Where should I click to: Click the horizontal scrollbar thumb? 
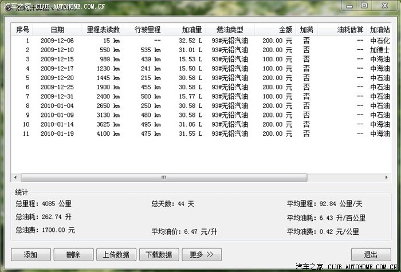163,178
